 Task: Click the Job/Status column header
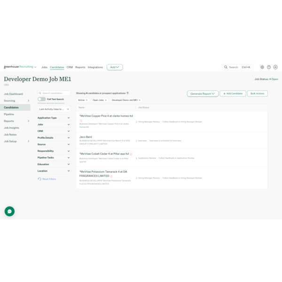pos(143,108)
